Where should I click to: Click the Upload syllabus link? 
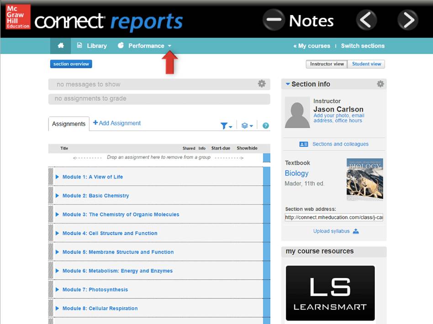(x=331, y=231)
